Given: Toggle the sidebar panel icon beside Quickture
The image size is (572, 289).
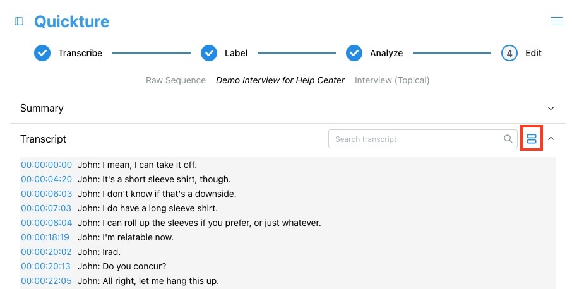Looking at the screenshot, I should click(19, 21).
